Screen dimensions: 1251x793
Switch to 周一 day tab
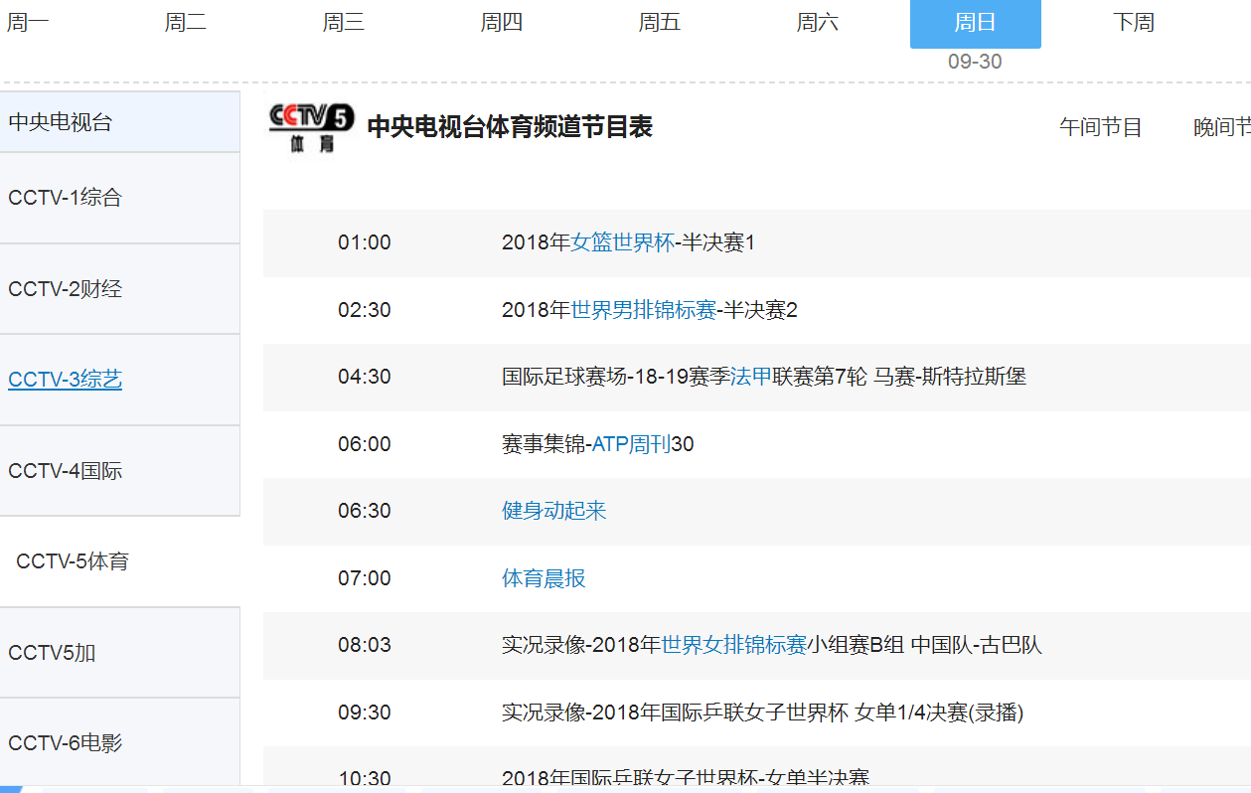(x=28, y=22)
